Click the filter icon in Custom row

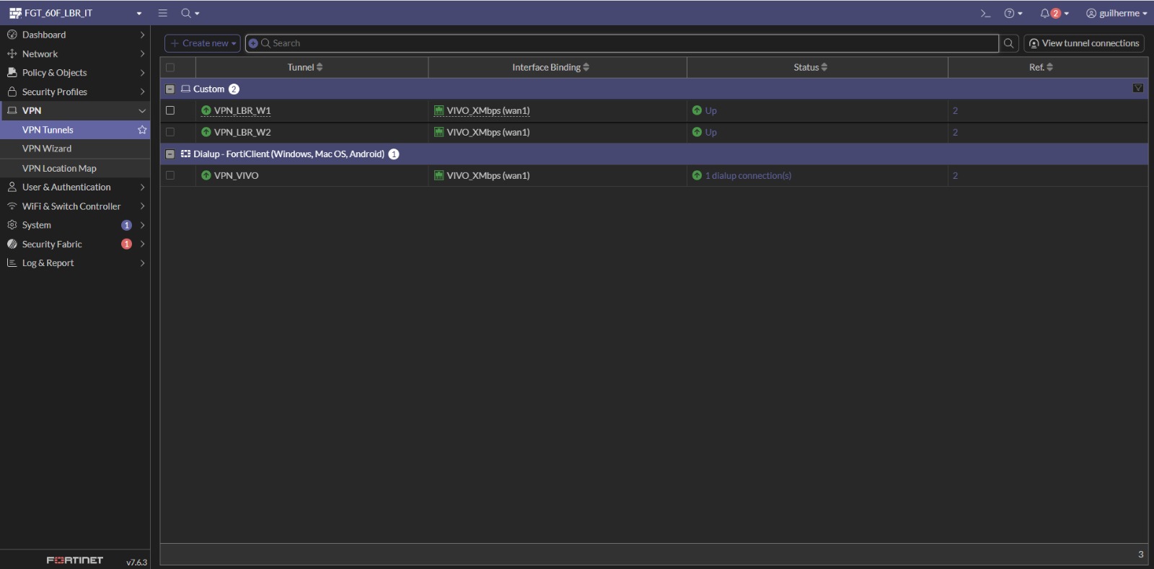pyautogui.click(x=1137, y=88)
